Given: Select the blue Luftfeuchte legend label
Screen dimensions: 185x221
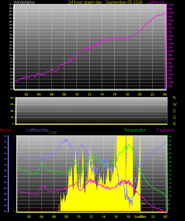Looking at the screenshot, I should [37, 130].
